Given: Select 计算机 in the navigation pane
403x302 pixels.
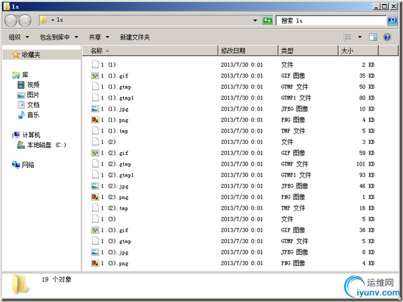Looking at the screenshot, I should 26,135.
